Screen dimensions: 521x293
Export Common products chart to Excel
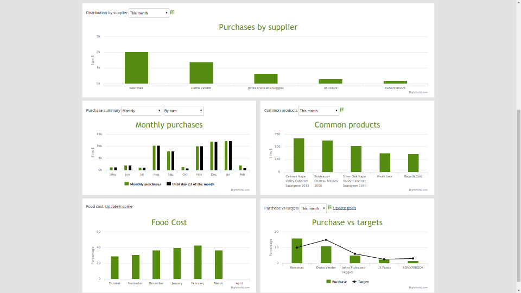(341, 110)
